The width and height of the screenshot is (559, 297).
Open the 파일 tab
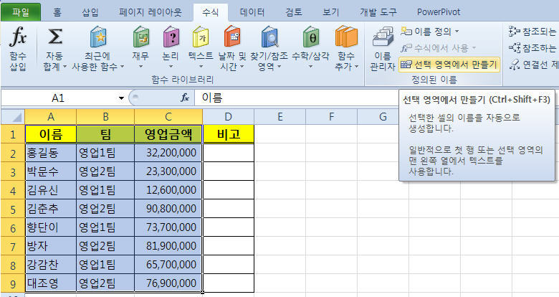21,12
